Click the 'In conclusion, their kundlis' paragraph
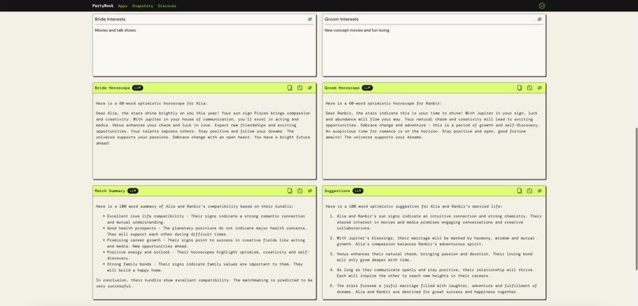Screen dimensions: 638x306 click(x=204, y=283)
